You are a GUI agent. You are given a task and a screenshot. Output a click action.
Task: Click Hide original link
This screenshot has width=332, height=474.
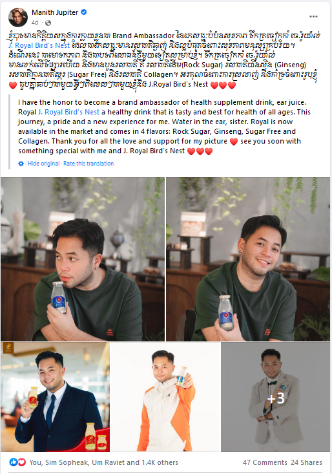click(44, 164)
